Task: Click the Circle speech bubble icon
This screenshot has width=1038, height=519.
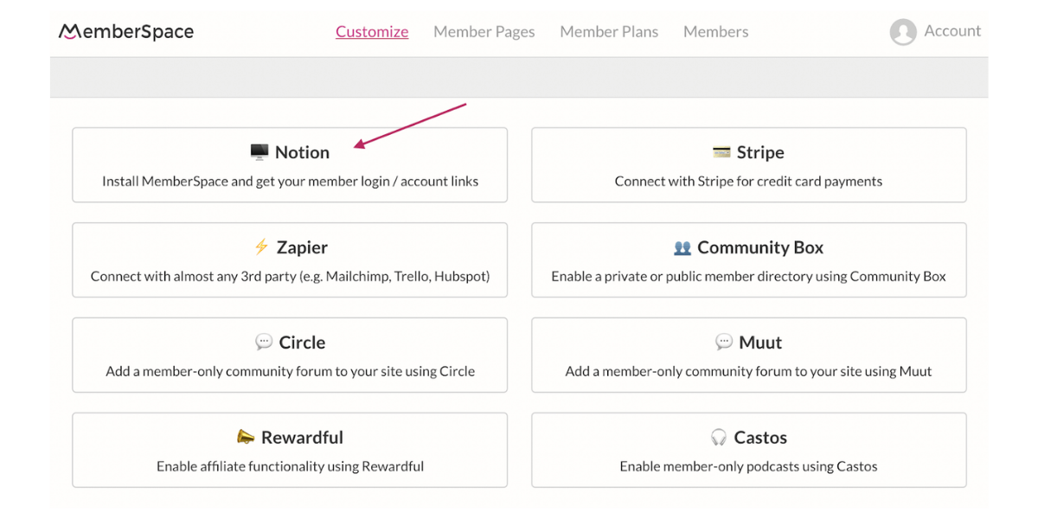Action: [x=265, y=342]
